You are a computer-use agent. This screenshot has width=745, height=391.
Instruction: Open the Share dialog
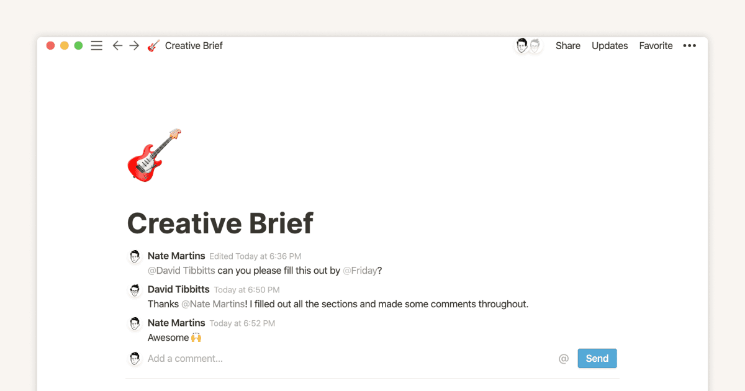point(567,45)
